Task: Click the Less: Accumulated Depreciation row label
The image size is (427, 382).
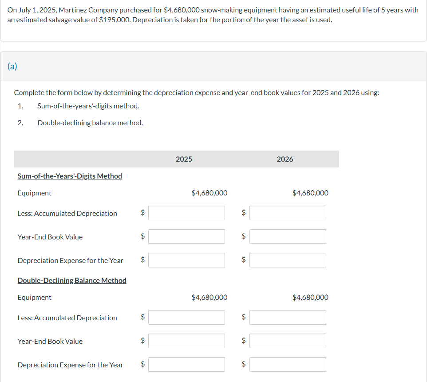Action: click(x=67, y=213)
